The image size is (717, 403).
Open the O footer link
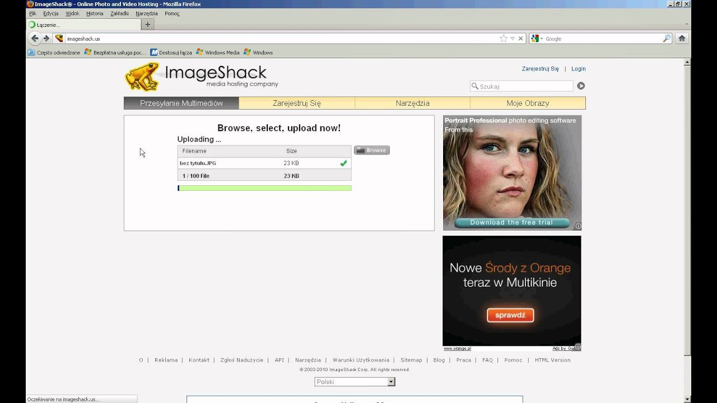pos(141,360)
